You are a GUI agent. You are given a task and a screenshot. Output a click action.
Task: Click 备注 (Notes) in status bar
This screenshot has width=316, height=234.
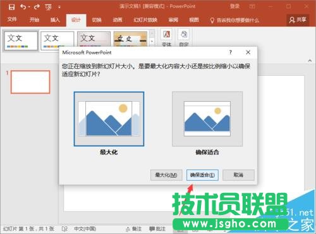[x=134, y=229]
